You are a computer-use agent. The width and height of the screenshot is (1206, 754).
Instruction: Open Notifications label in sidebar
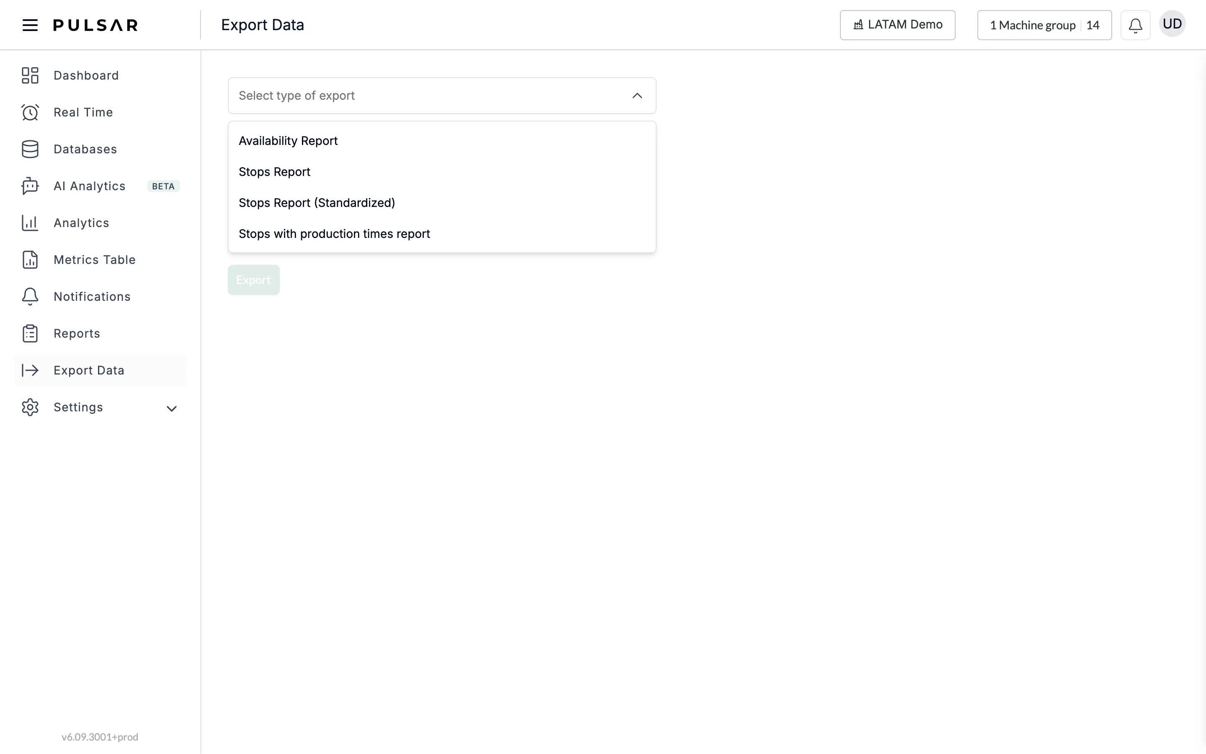(92, 297)
